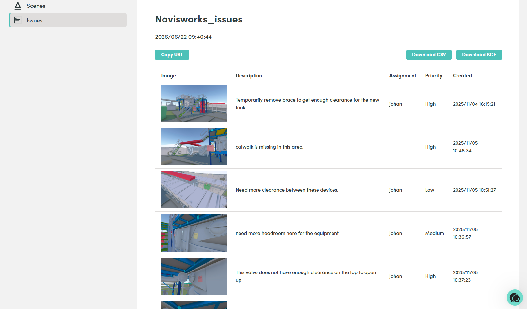Download issues as BCF
The image size is (527, 309).
point(479,55)
